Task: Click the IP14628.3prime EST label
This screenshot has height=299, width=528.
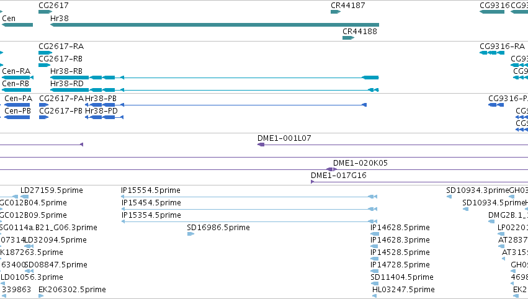Action: pos(400,240)
